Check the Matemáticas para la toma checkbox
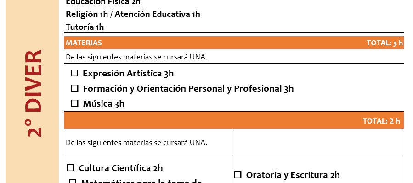413x183 pixels. (73, 182)
